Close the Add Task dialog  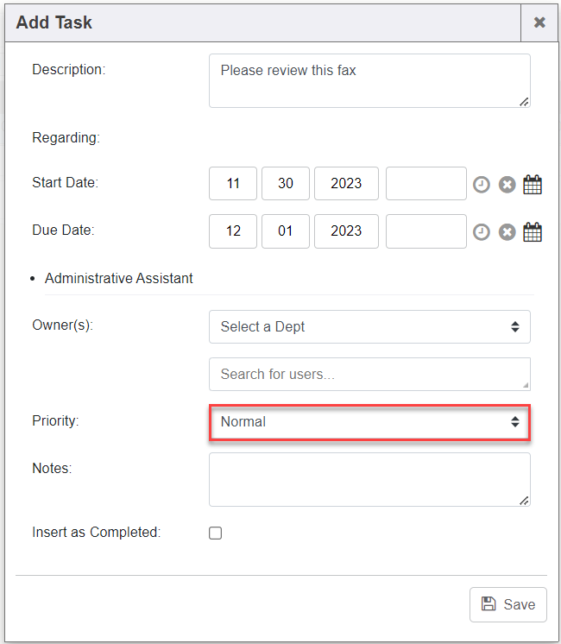(539, 22)
